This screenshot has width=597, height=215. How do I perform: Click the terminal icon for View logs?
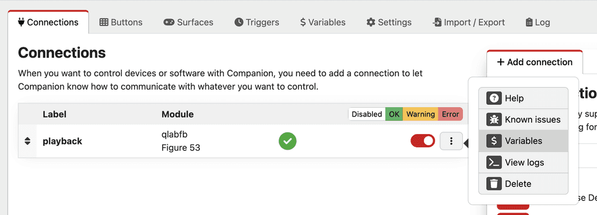[x=494, y=163]
